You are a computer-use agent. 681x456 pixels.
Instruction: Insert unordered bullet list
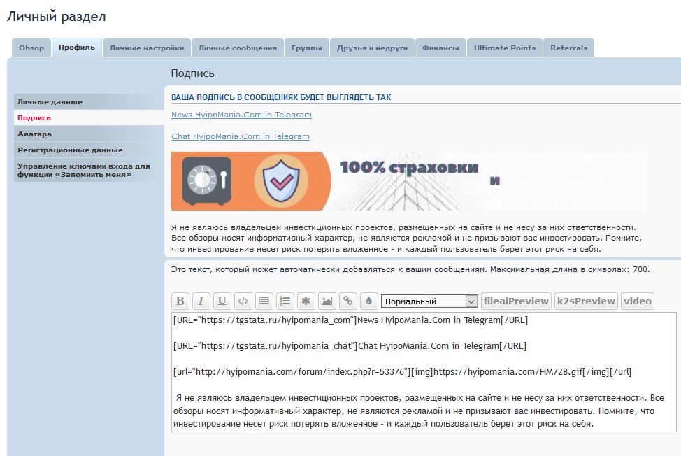264,301
